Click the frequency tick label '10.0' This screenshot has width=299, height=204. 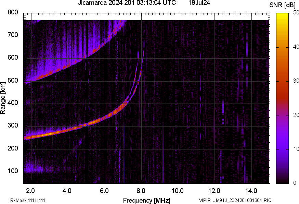click(x=178, y=191)
